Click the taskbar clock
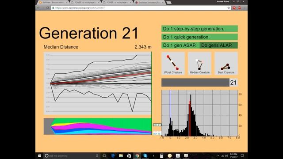Viewport: 283px width, 159px height. pos(233,155)
